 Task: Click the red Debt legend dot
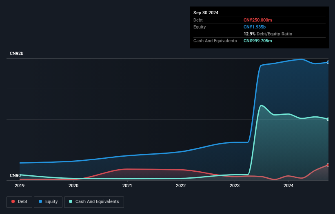click(x=13, y=201)
